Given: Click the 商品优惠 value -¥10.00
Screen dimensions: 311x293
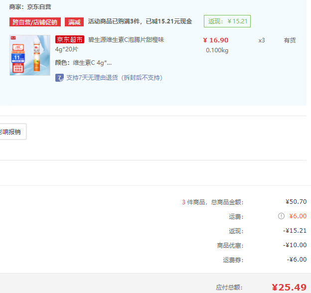Looking at the screenshot, I should [295, 245].
